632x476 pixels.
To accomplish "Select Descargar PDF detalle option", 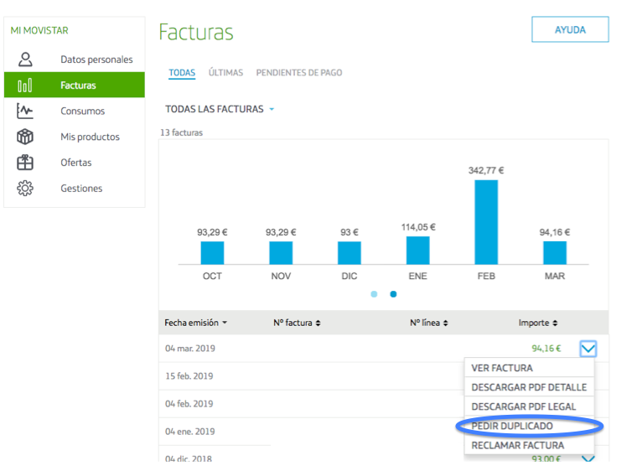I will pos(528,387).
